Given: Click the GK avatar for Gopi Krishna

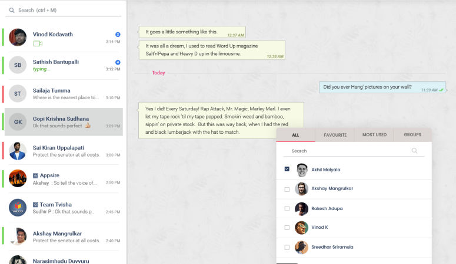Looking at the screenshot, I should coord(18,122).
